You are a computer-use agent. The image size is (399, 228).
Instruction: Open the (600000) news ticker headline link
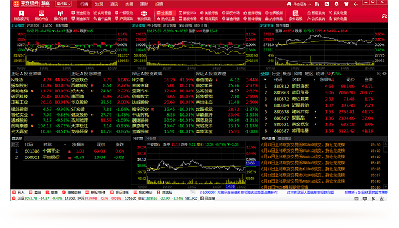tap(239, 193)
